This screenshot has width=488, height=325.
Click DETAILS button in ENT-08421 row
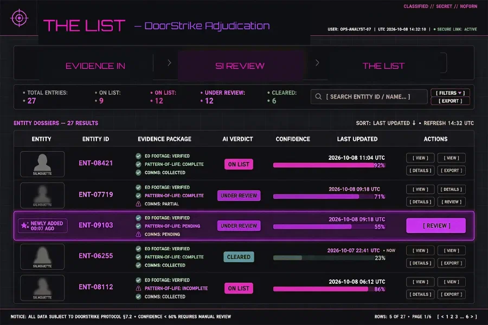click(420, 171)
